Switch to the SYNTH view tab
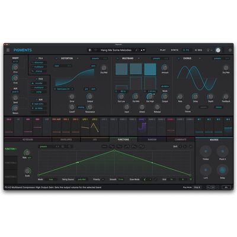 (x=175, y=50)
